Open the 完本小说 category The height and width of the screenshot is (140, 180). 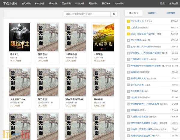[119, 4]
